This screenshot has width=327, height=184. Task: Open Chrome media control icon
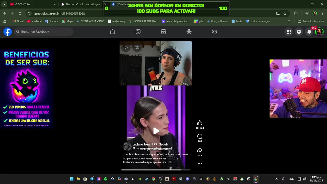click(x=307, y=14)
